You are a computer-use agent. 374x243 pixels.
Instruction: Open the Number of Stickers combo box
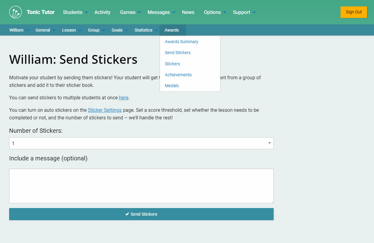pyautogui.click(x=141, y=143)
